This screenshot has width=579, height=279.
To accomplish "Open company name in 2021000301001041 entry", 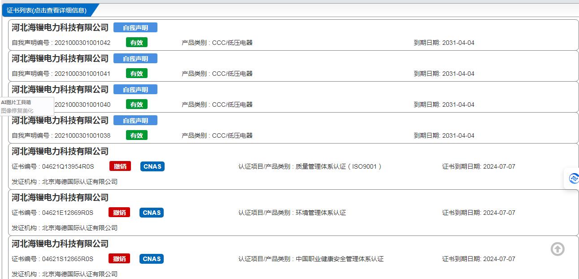I will tap(60, 59).
